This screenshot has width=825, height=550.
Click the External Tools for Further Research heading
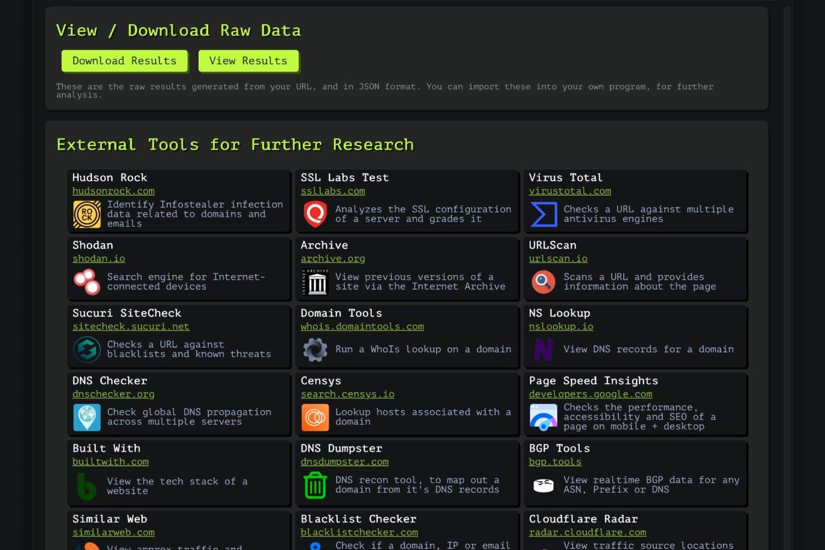[x=235, y=145]
